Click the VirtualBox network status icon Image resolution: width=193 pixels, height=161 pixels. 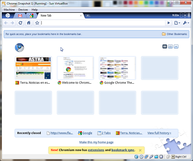point(146,157)
